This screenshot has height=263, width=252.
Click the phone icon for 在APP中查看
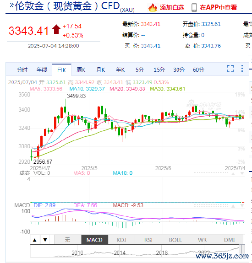[x=194, y=8]
